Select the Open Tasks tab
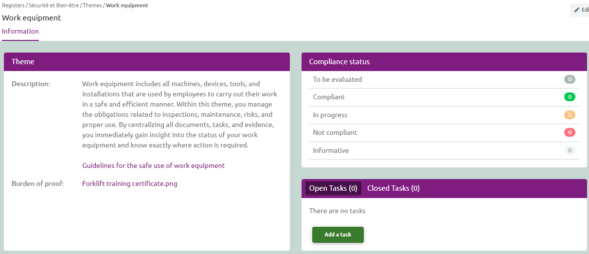This screenshot has height=254, width=589. (333, 188)
